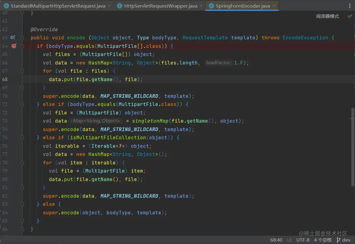The image size is (355, 244).
Task: Click fold end marker at line 60
Action: point(22,13)
